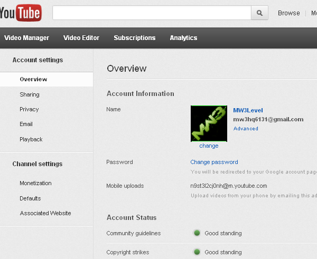Open Monetization channel settings

coord(35,183)
